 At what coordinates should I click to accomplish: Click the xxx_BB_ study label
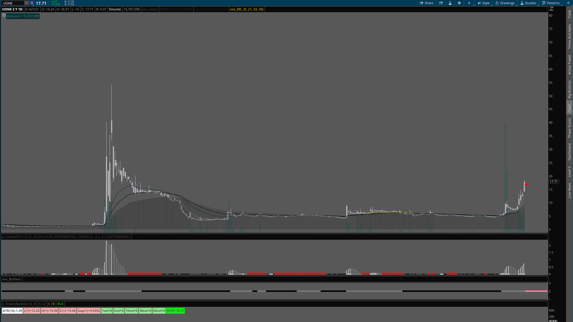coord(247,9)
